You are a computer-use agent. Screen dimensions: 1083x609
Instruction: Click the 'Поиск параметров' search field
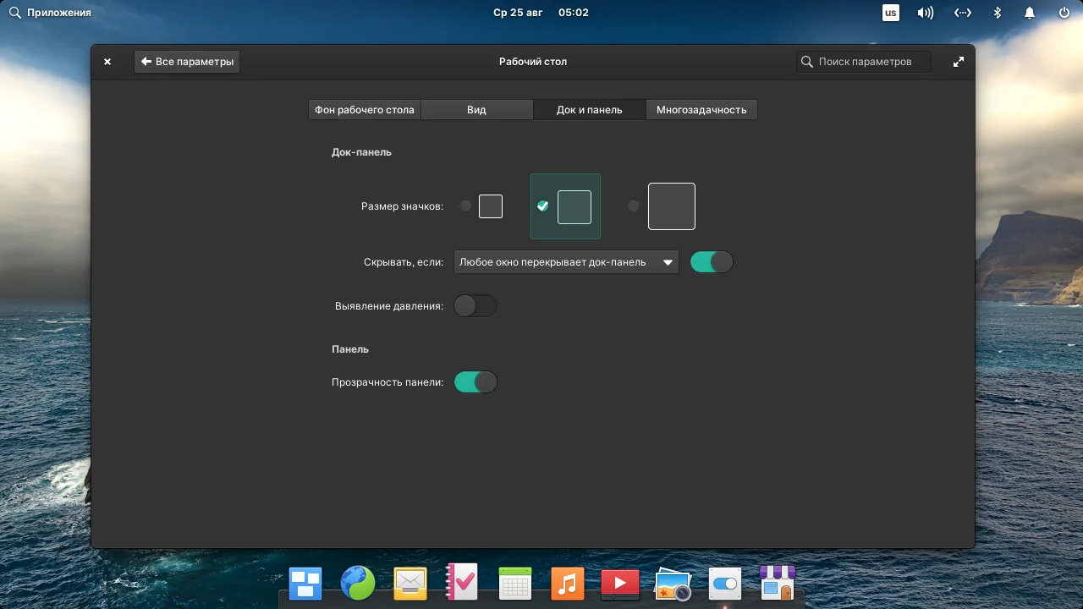tap(863, 61)
